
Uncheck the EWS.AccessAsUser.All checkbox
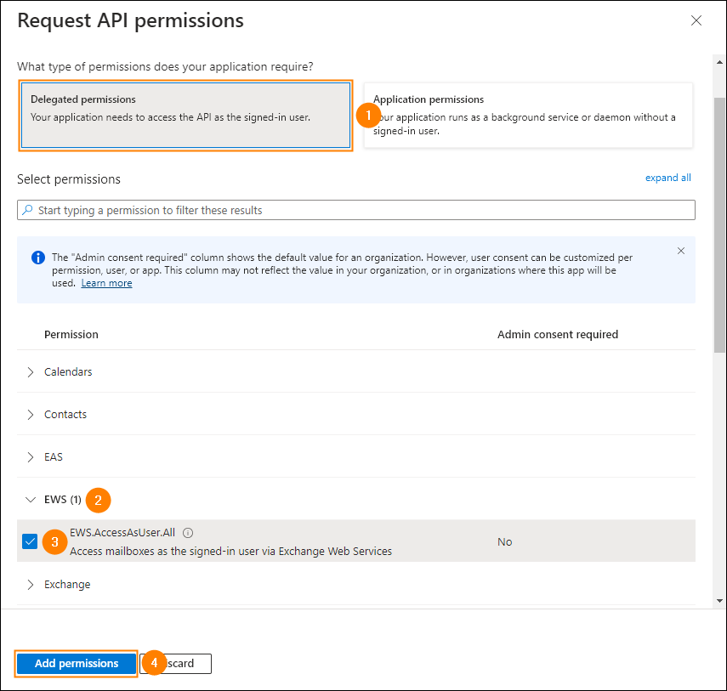[30, 541]
